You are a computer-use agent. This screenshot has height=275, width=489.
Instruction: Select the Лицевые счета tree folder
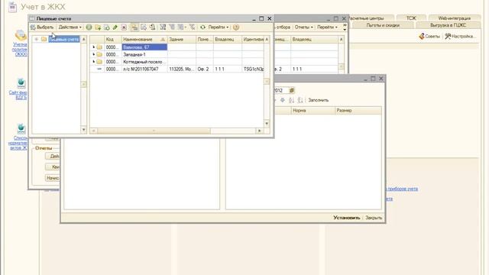click(x=64, y=39)
